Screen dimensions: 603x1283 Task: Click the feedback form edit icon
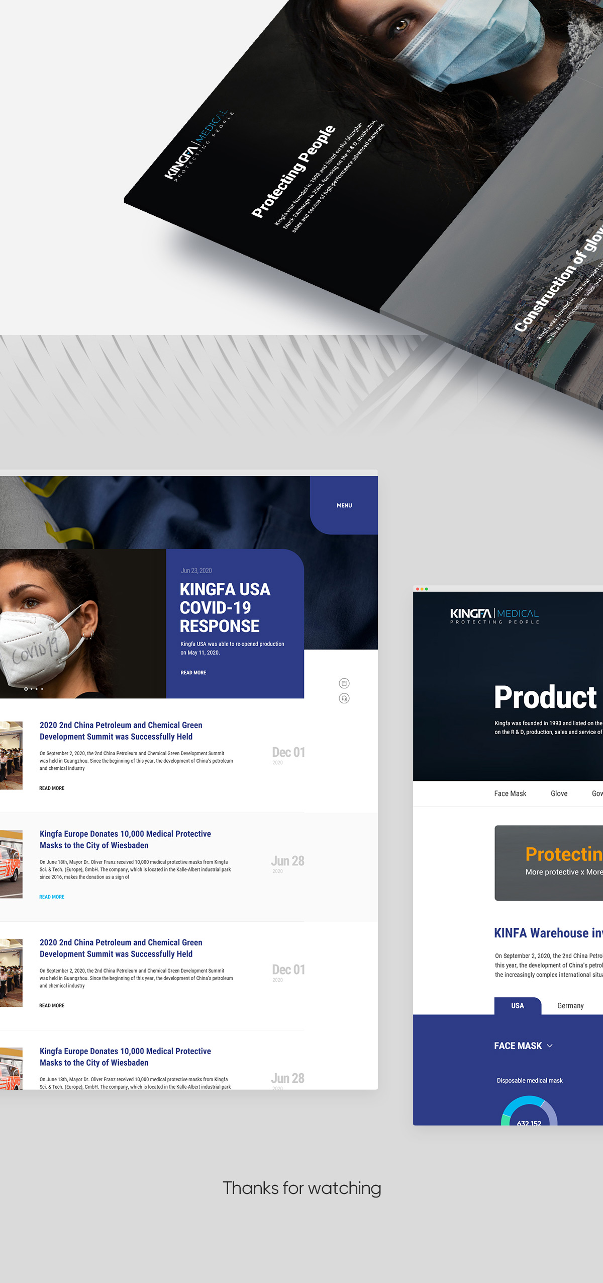tap(344, 683)
